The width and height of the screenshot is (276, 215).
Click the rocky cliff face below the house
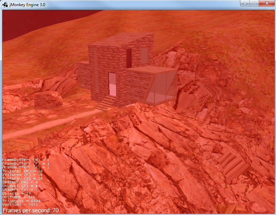pos(153,160)
